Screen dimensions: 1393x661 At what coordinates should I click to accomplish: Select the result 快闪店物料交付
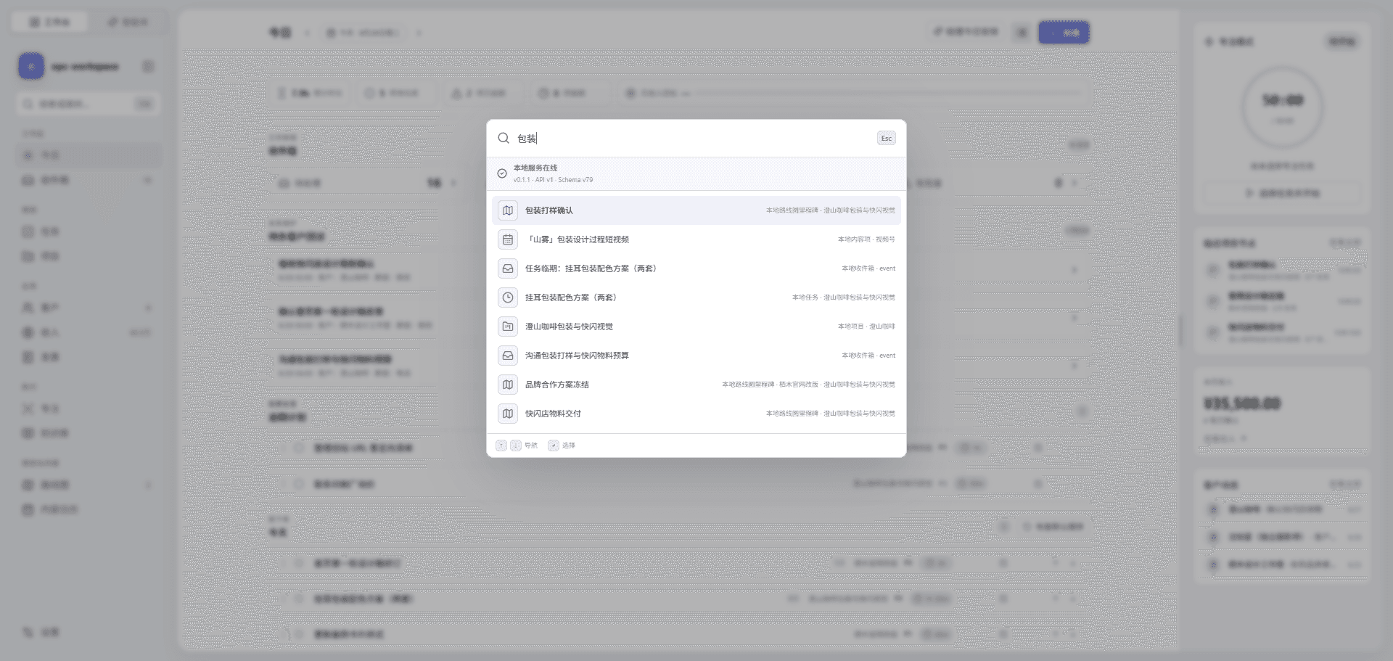coord(696,414)
